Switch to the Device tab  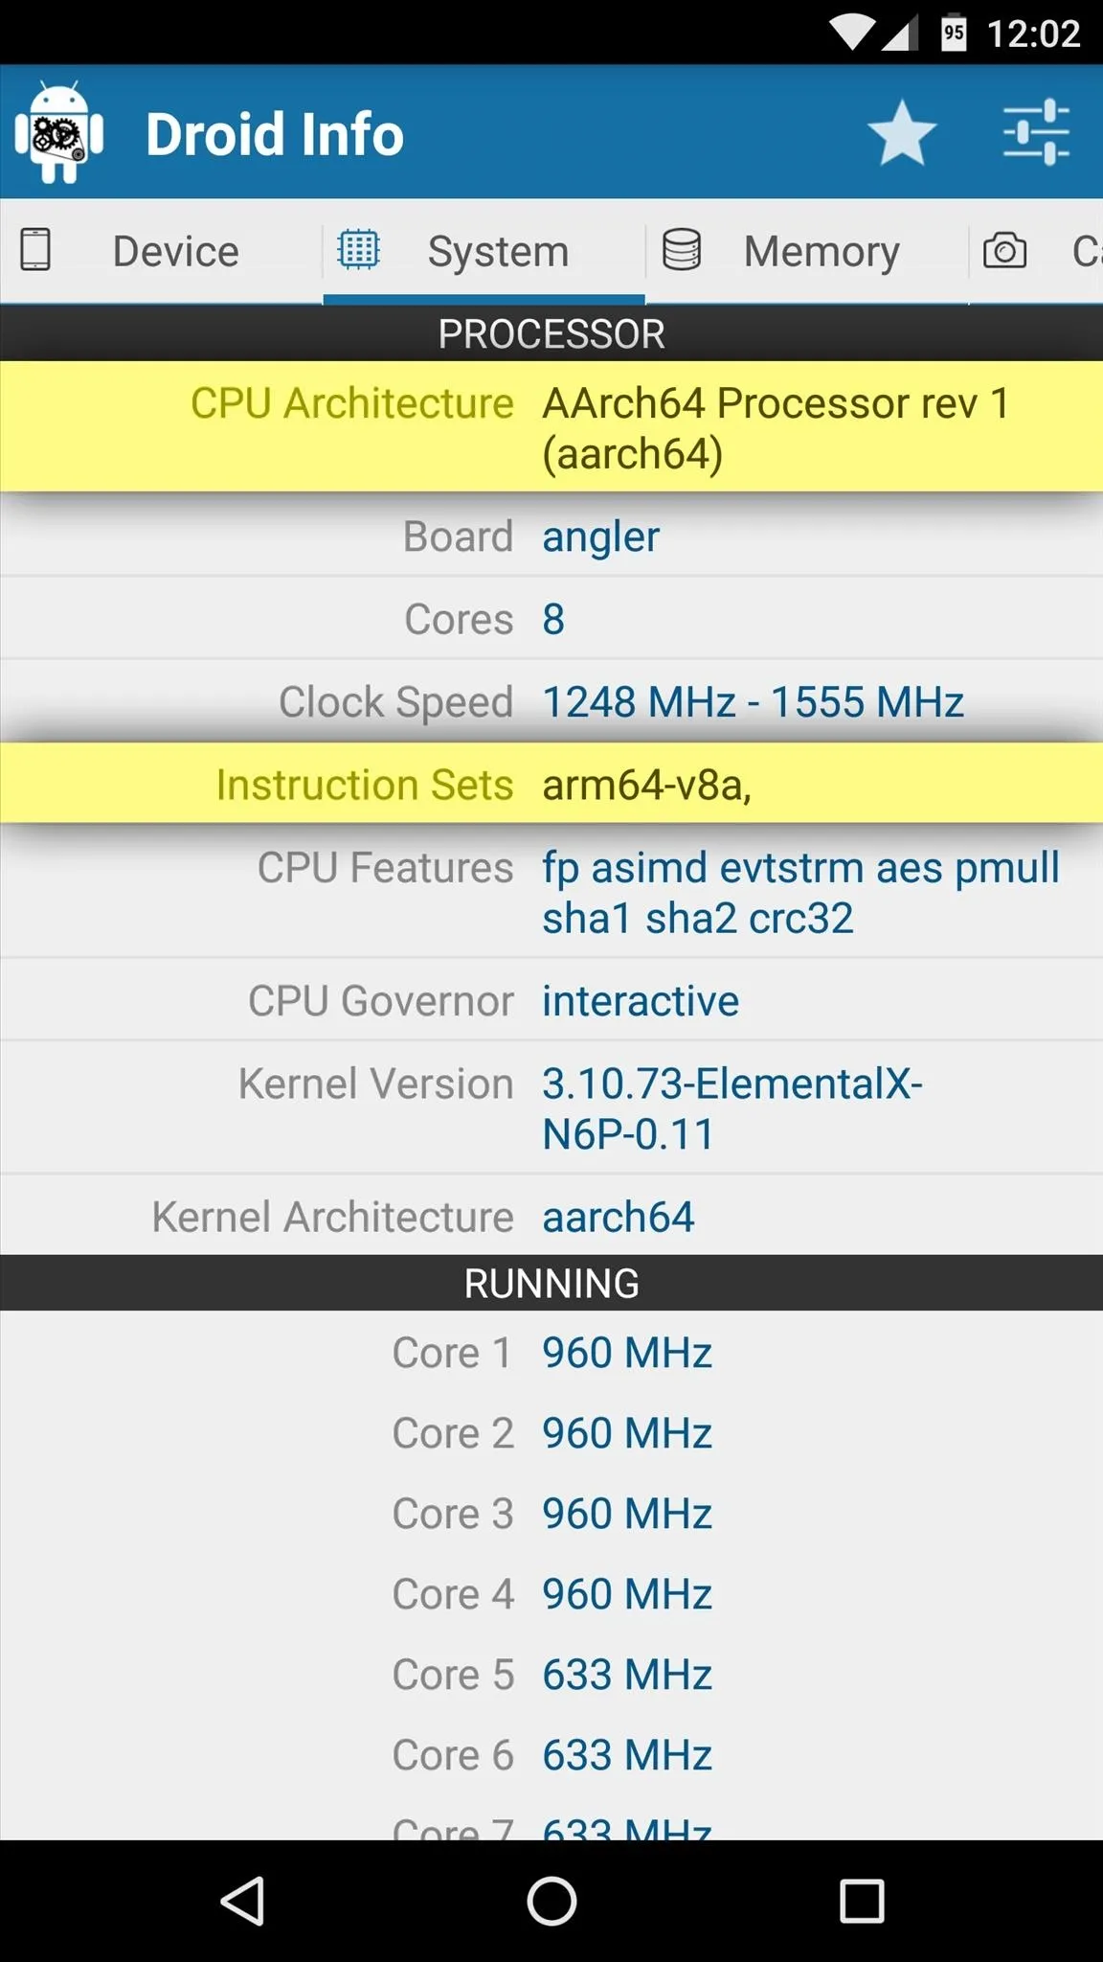click(161, 252)
